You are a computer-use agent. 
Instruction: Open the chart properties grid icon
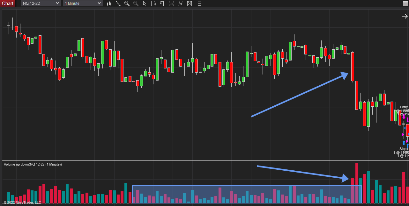pos(189,4)
